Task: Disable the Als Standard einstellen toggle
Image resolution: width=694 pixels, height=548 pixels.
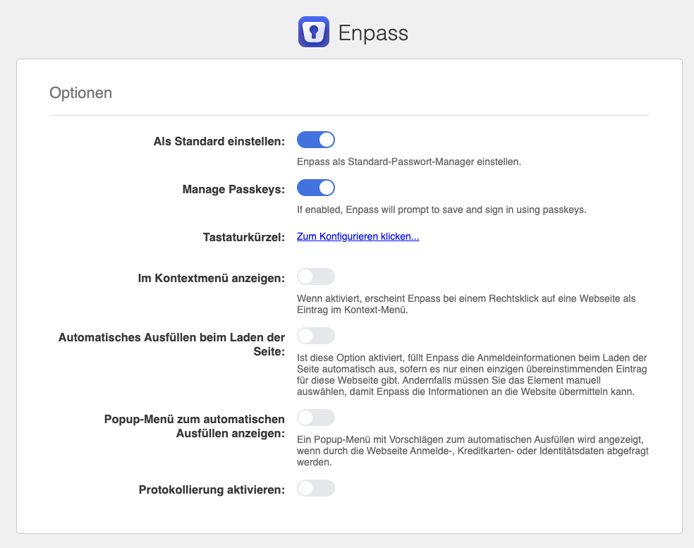Action: (x=315, y=140)
